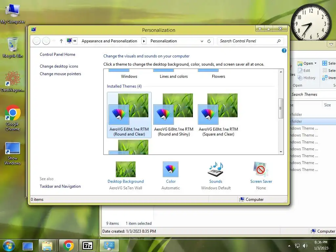Click the Computer status bar entry in Personalization
The image size is (336, 252).
click(x=252, y=199)
